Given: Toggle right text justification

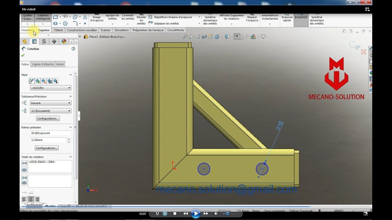Looking at the screenshot, I should click(x=37, y=199).
